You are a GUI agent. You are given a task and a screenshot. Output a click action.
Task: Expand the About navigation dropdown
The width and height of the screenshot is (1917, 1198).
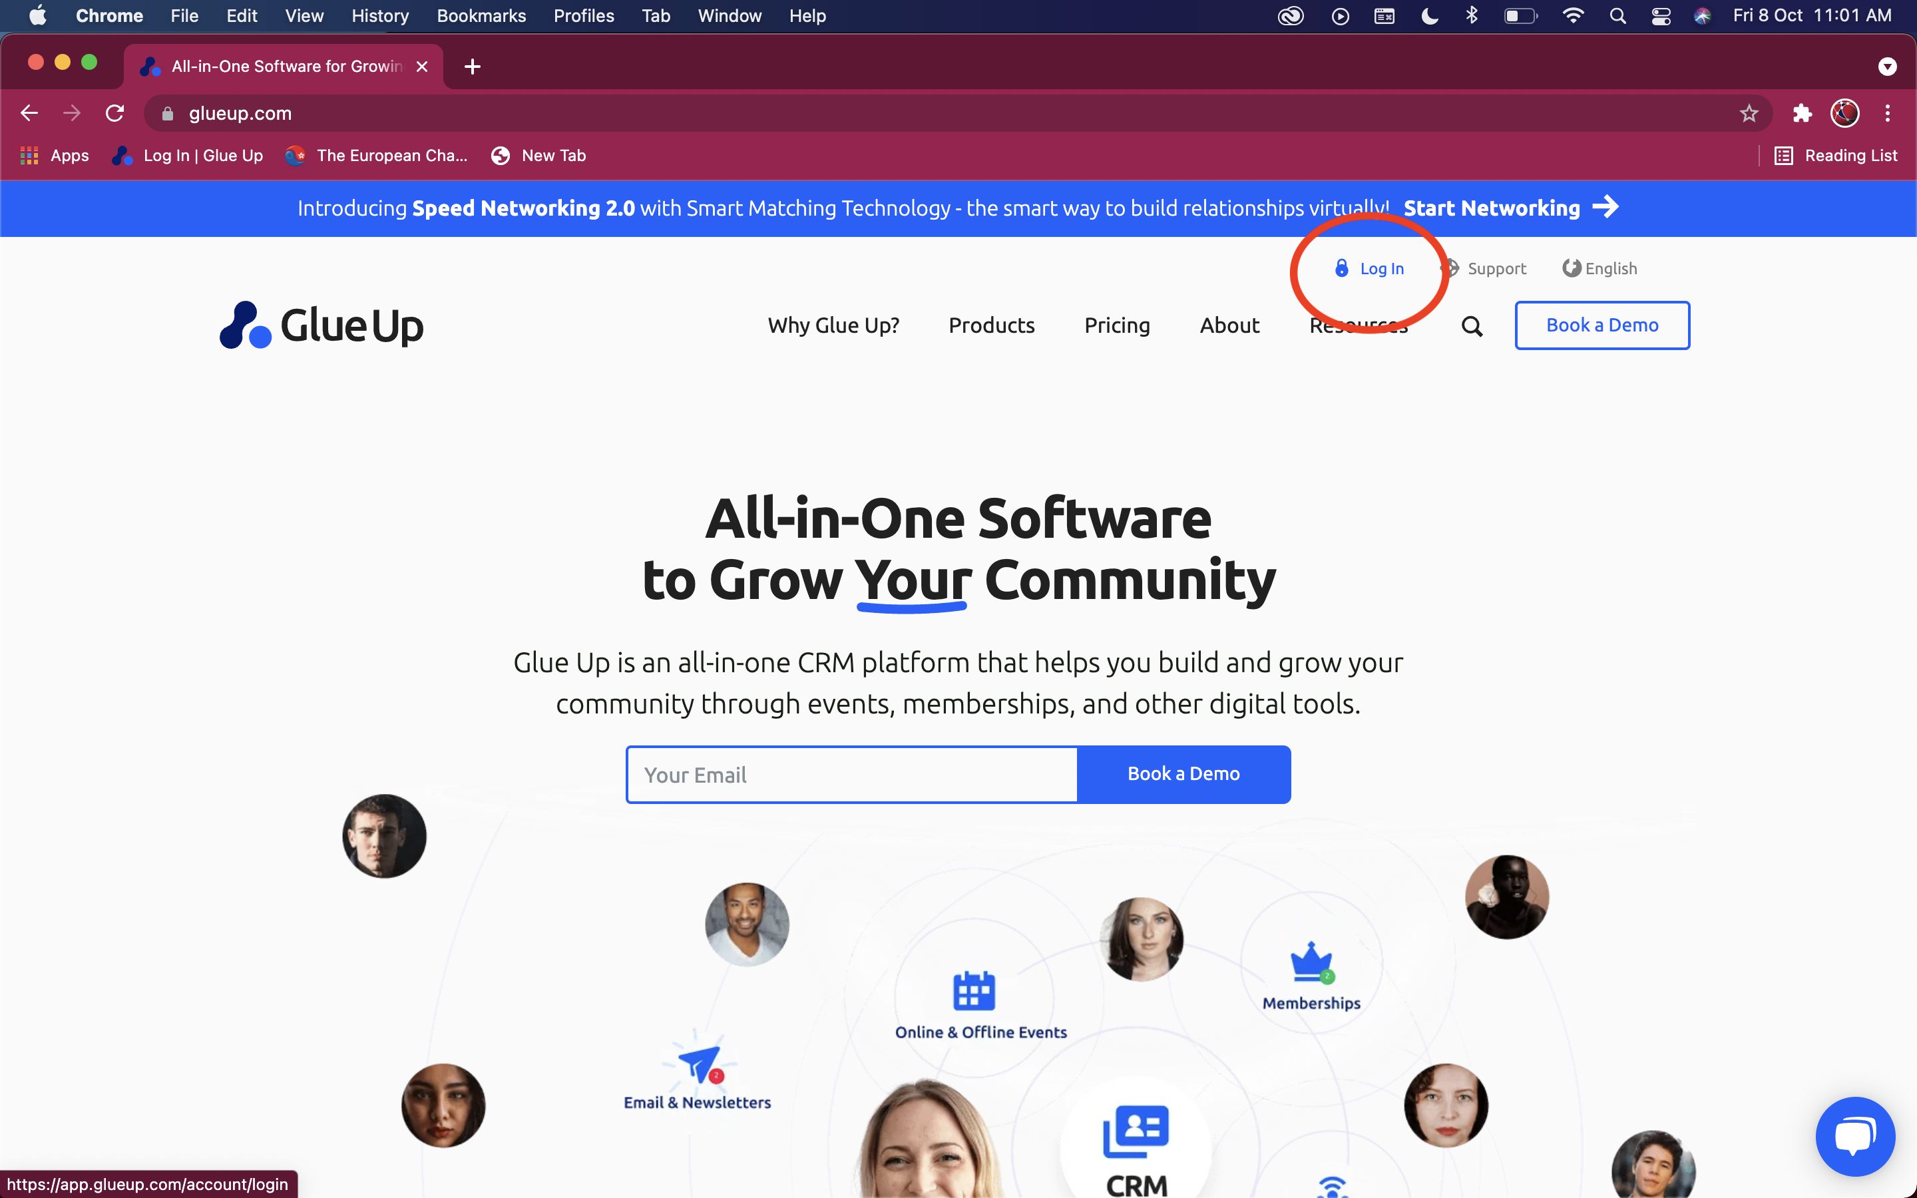tap(1229, 324)
